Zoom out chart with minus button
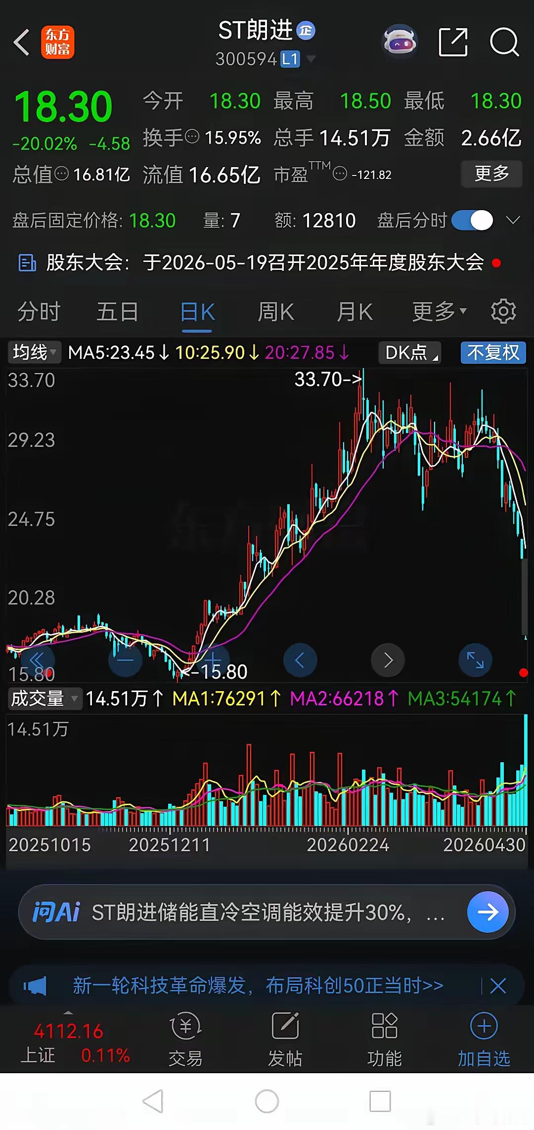Screen dimensions: 534x1130 [x=125, y=659]
